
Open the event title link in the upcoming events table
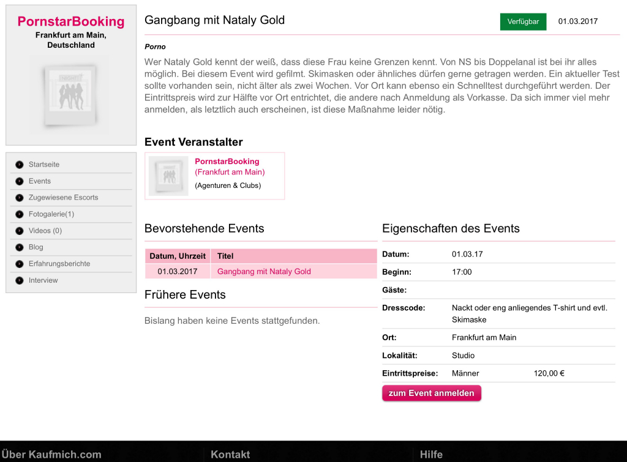tap(264, 271)
